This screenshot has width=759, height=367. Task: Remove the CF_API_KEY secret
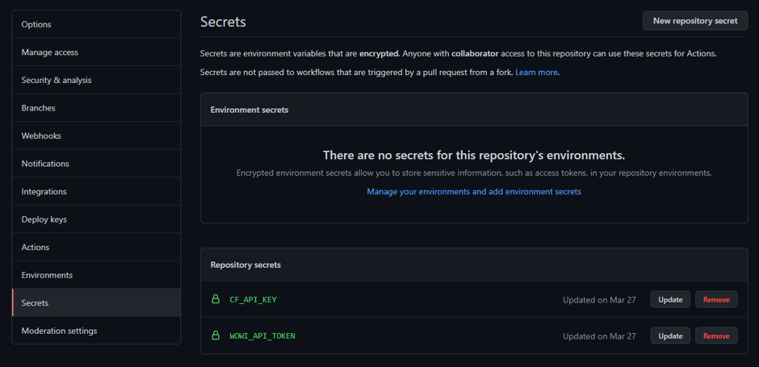click(x=716, y=299)
